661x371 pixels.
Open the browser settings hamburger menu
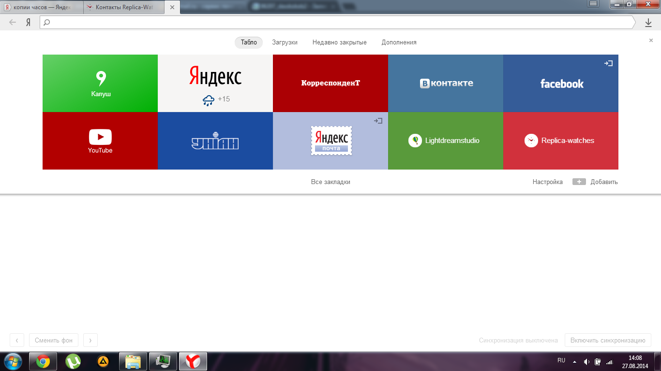click(x=593, y=4)
